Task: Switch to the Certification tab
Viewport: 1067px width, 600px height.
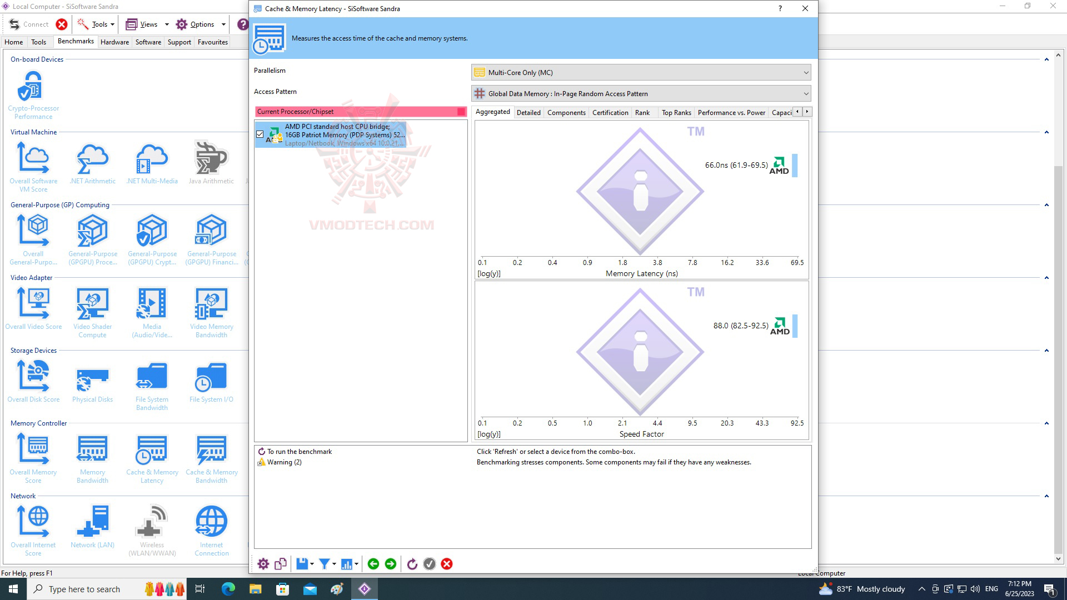Action: 610,112
